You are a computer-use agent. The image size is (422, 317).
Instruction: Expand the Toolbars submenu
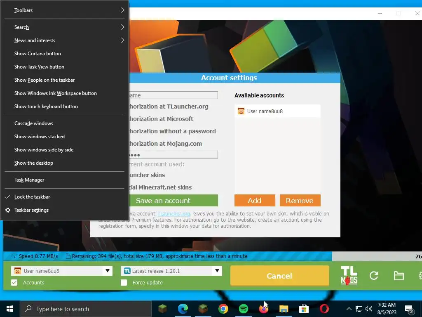pos(65,10)
